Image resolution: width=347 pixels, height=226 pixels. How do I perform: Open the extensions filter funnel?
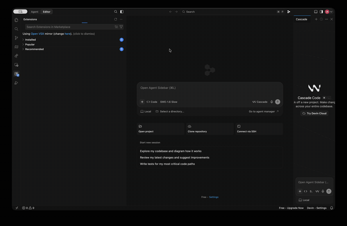(x=121, y=27)
